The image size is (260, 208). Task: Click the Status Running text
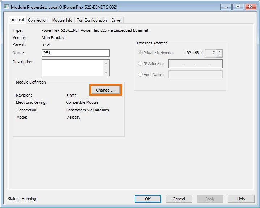[x=22, y=199]
